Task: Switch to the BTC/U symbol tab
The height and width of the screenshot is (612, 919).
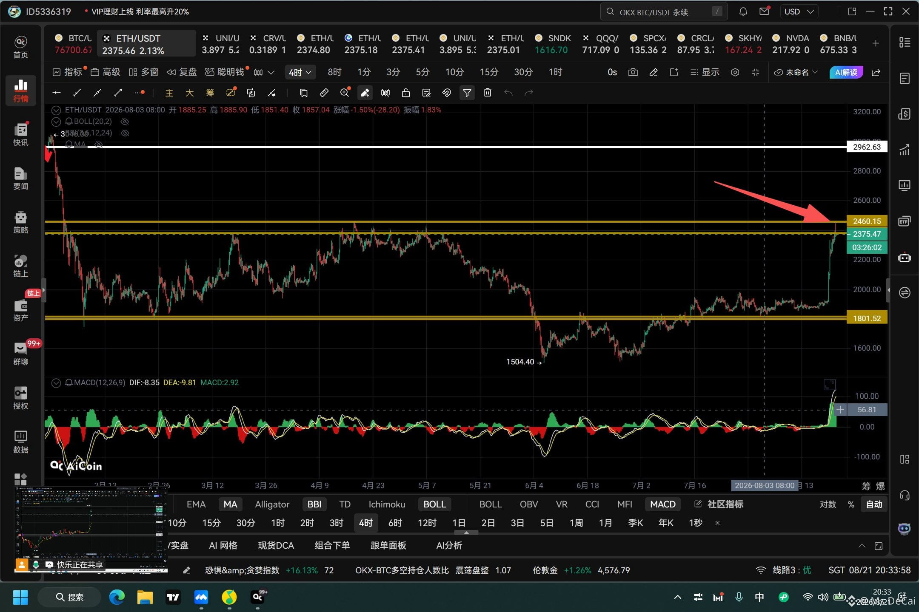Action: tap(73, 44)
